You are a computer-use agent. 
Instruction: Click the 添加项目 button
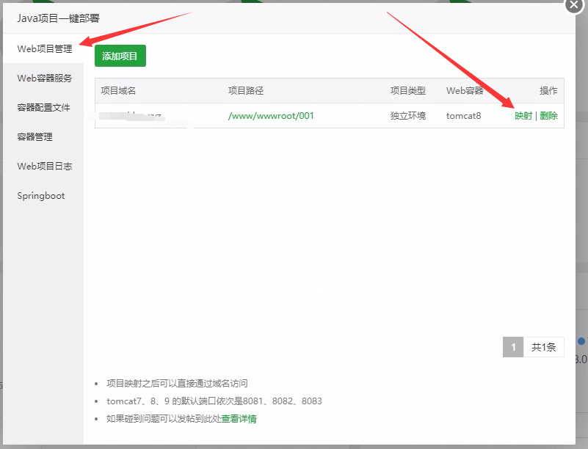[x=120, y=56]
